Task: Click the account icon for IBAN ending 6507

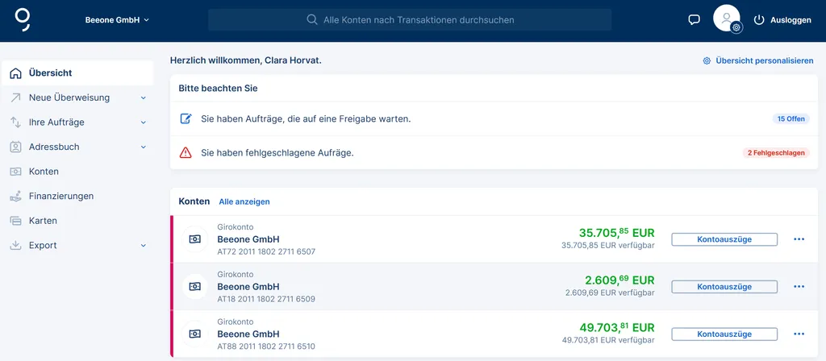Action: click(x=195, y=239)
